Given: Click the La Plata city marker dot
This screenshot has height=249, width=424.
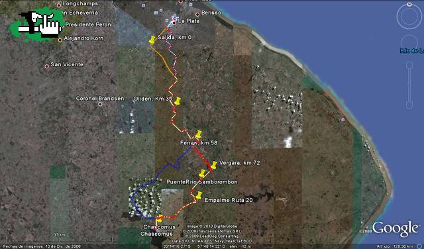Looking at the screenshot, I should pyautogui.click(x=174, y=23).
